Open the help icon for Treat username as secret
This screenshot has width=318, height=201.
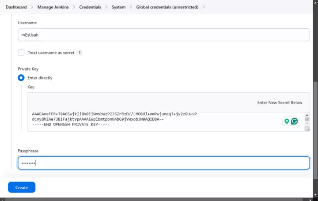pos(79,53)
